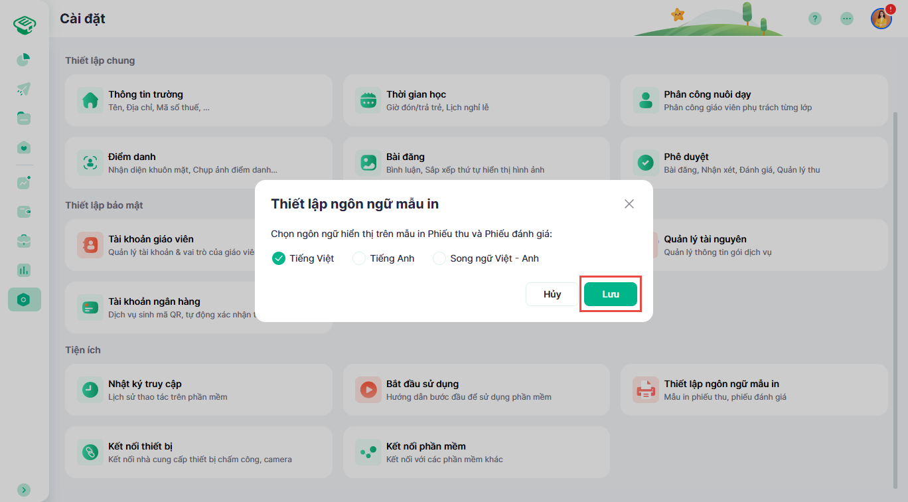Click the Lưu button
This screenshot has height=502, width=908.
(610, 294)
